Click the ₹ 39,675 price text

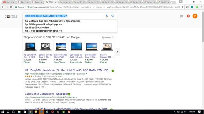coord(27,60)
